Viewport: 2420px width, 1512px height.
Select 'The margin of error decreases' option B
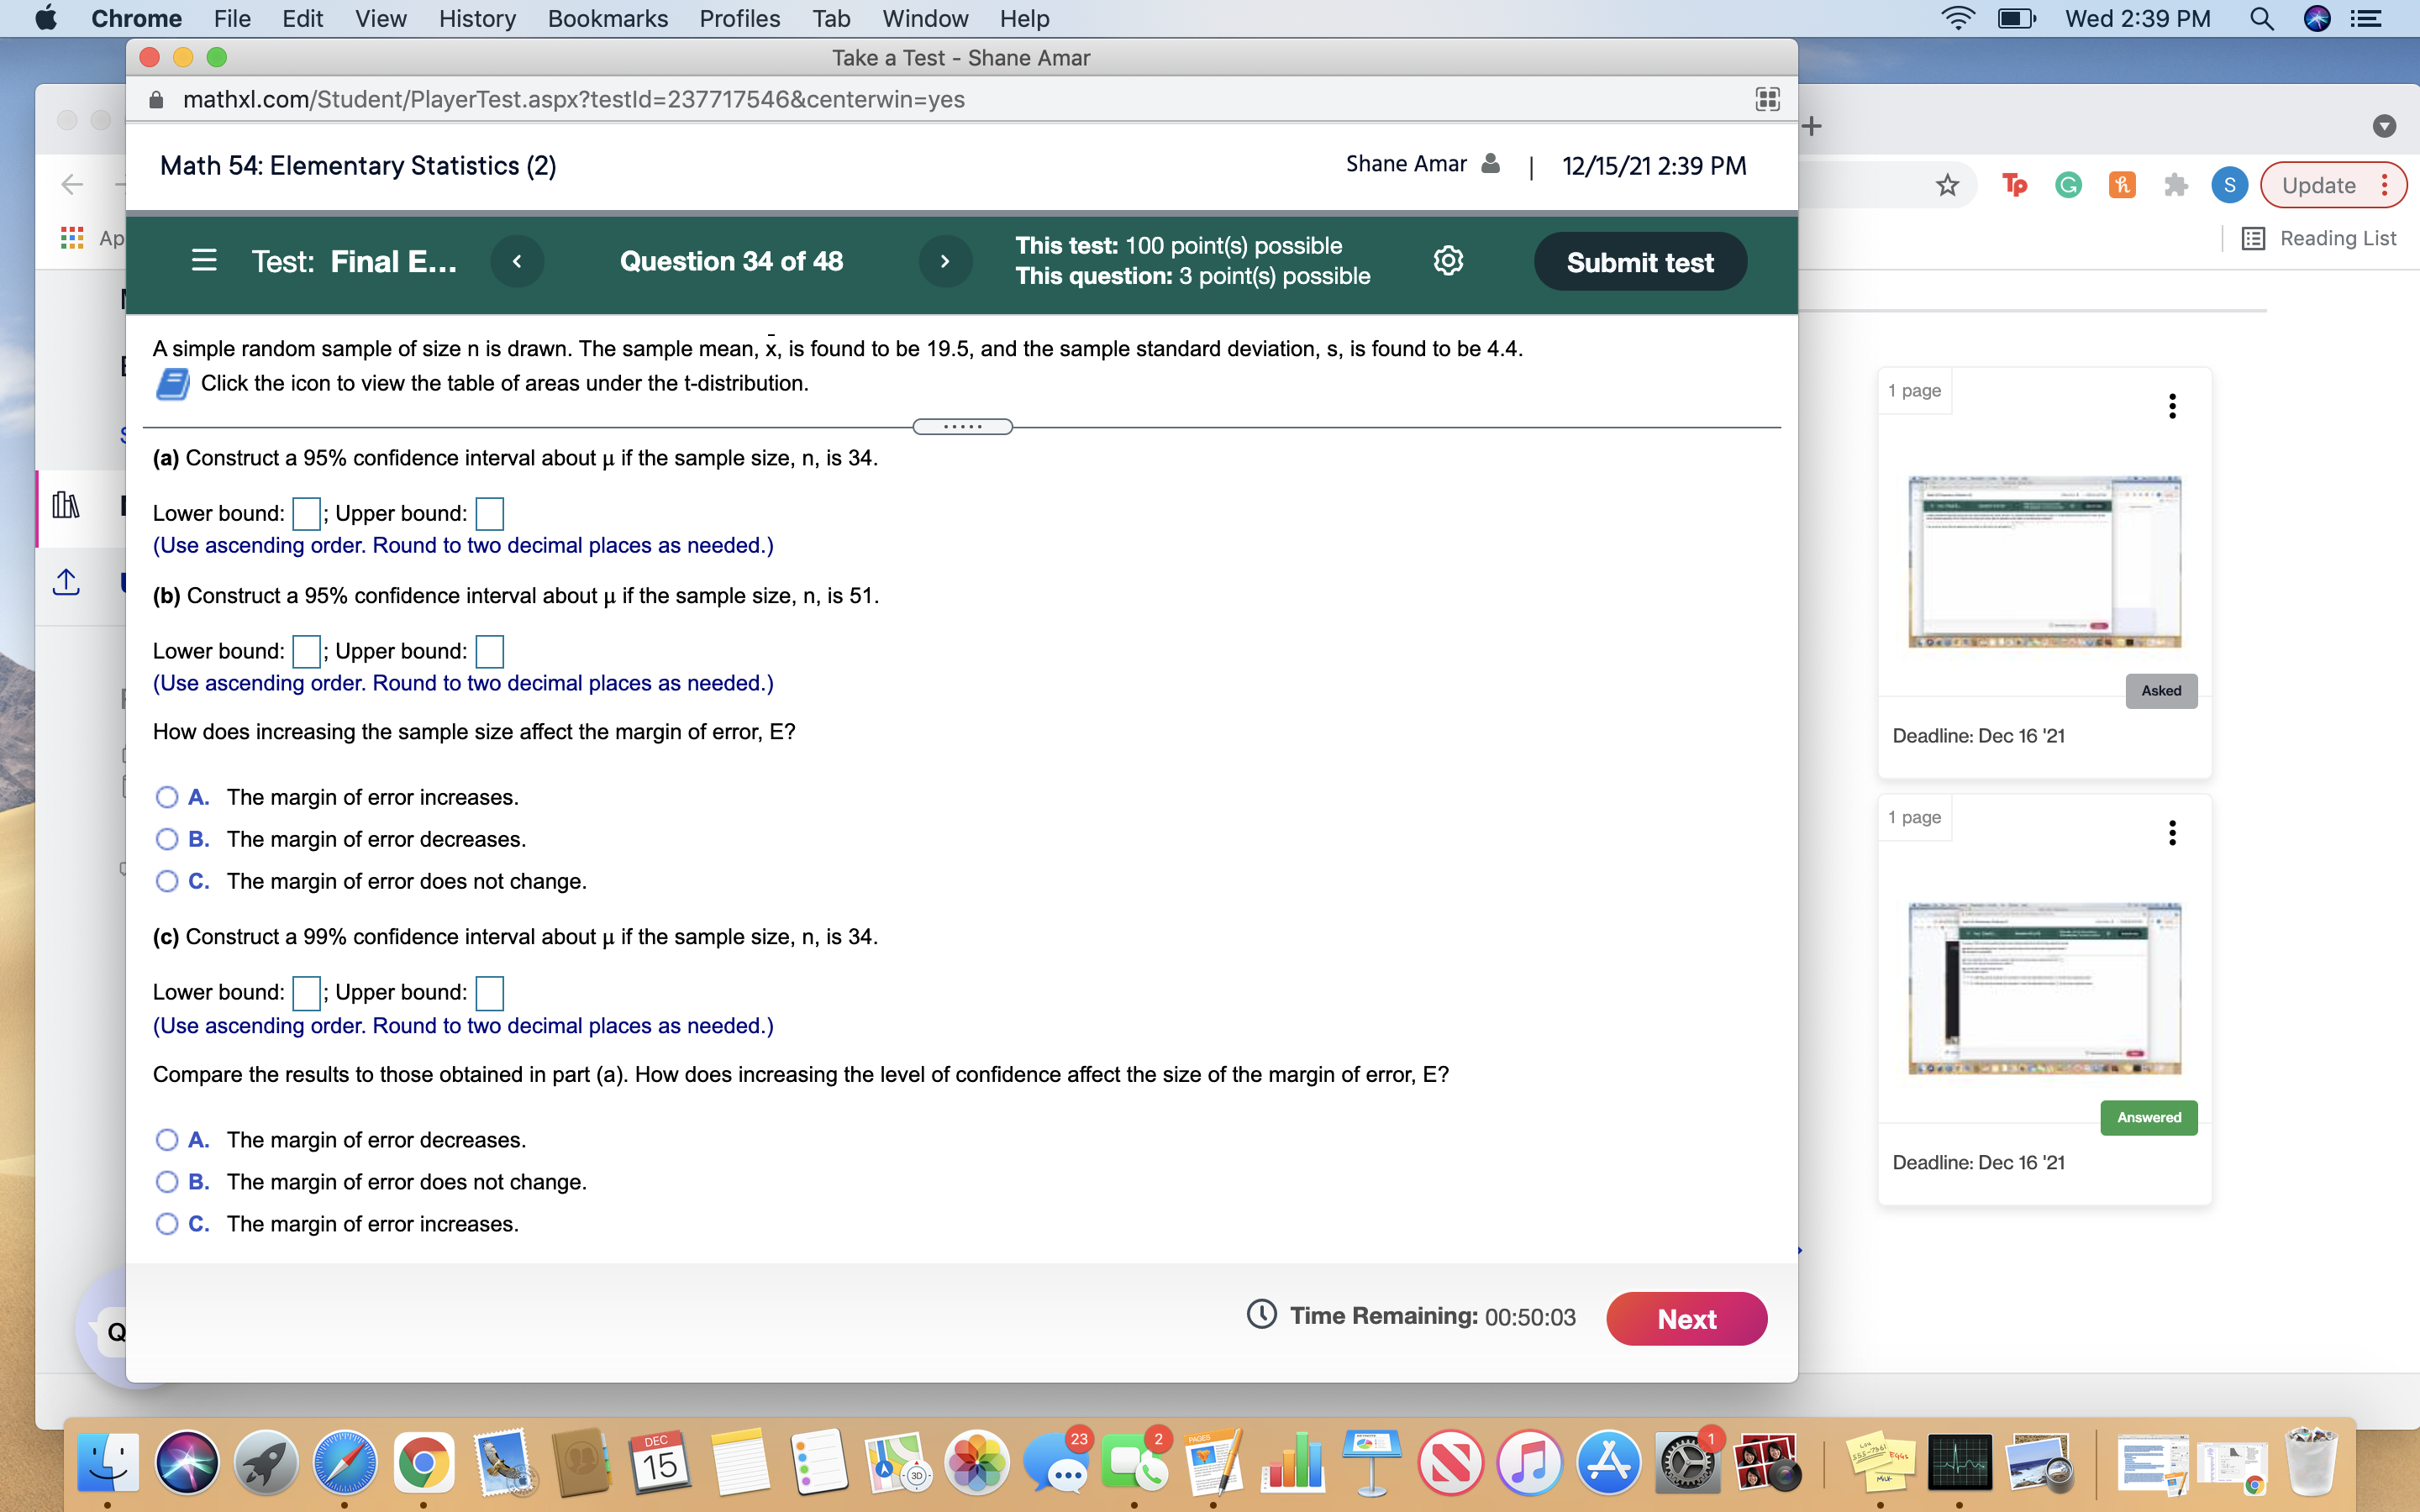(166, 838)
